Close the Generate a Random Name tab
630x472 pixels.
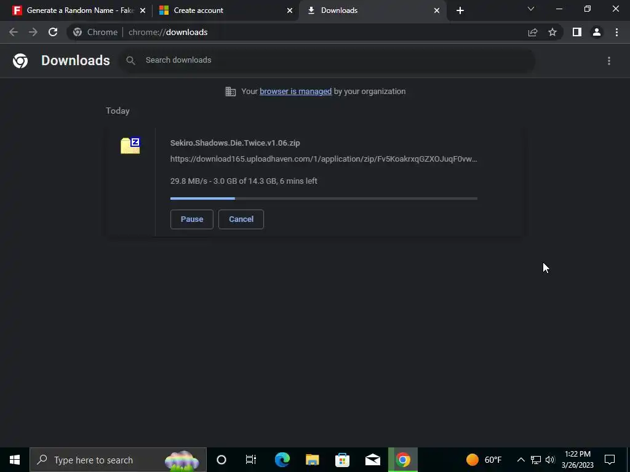(143, 10)
